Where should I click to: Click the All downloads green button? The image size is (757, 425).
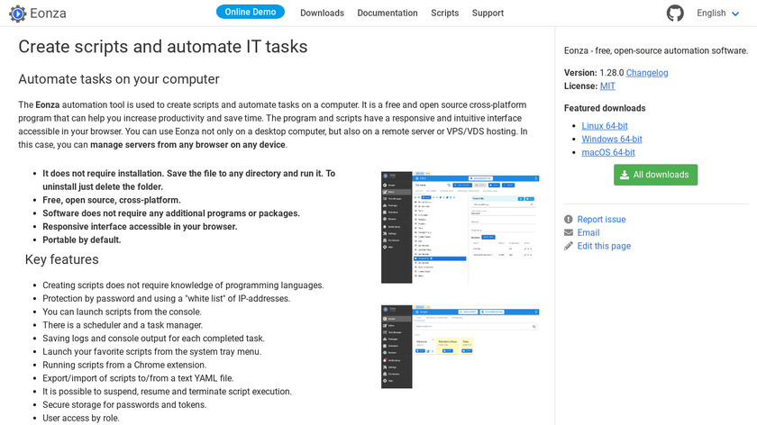[x=656, y=175]
